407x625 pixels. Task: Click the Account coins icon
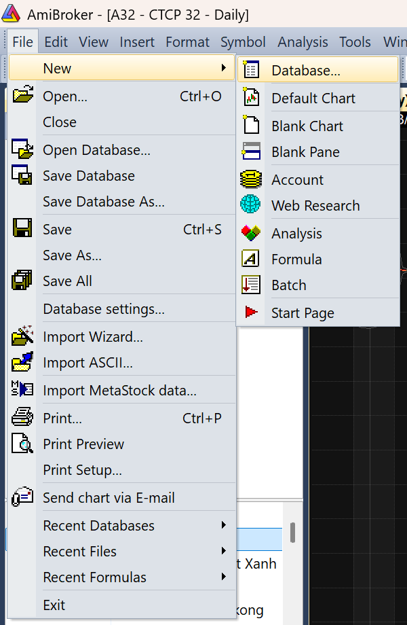(x=251, y=179)
